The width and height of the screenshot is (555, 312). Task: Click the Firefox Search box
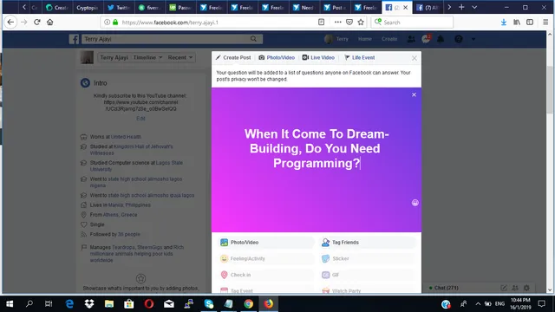coord(412,23)
